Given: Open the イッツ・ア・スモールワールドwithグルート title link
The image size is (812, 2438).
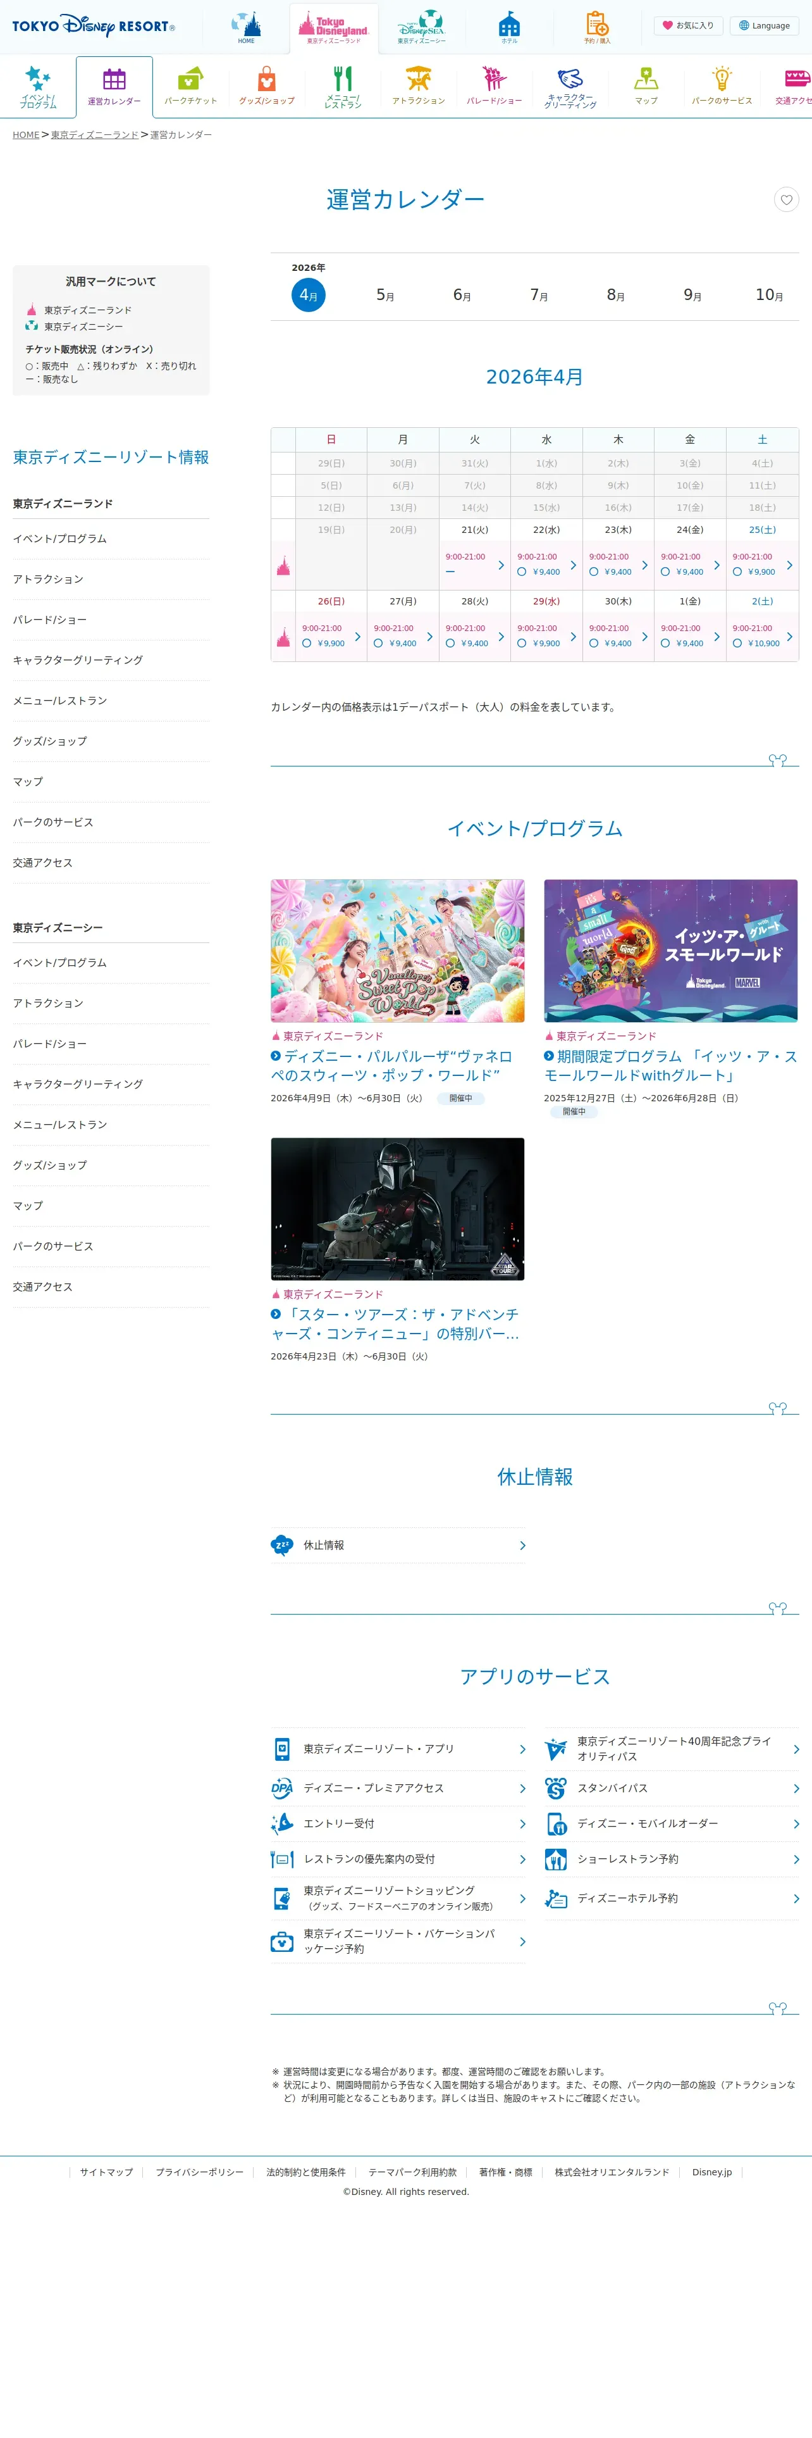Looking at the screenshot, I should pos(670,1066).
